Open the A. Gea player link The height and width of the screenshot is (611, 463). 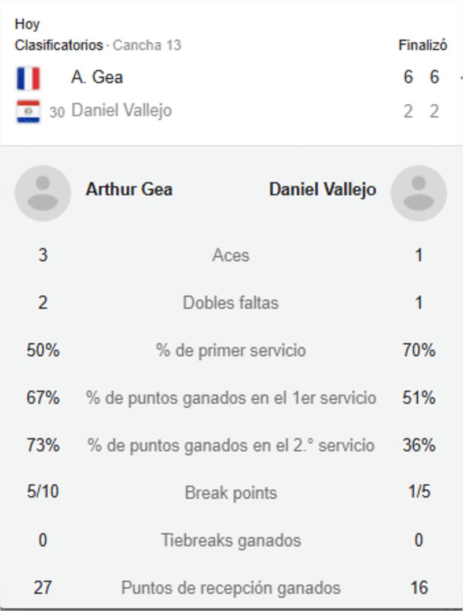pos(97,77)
